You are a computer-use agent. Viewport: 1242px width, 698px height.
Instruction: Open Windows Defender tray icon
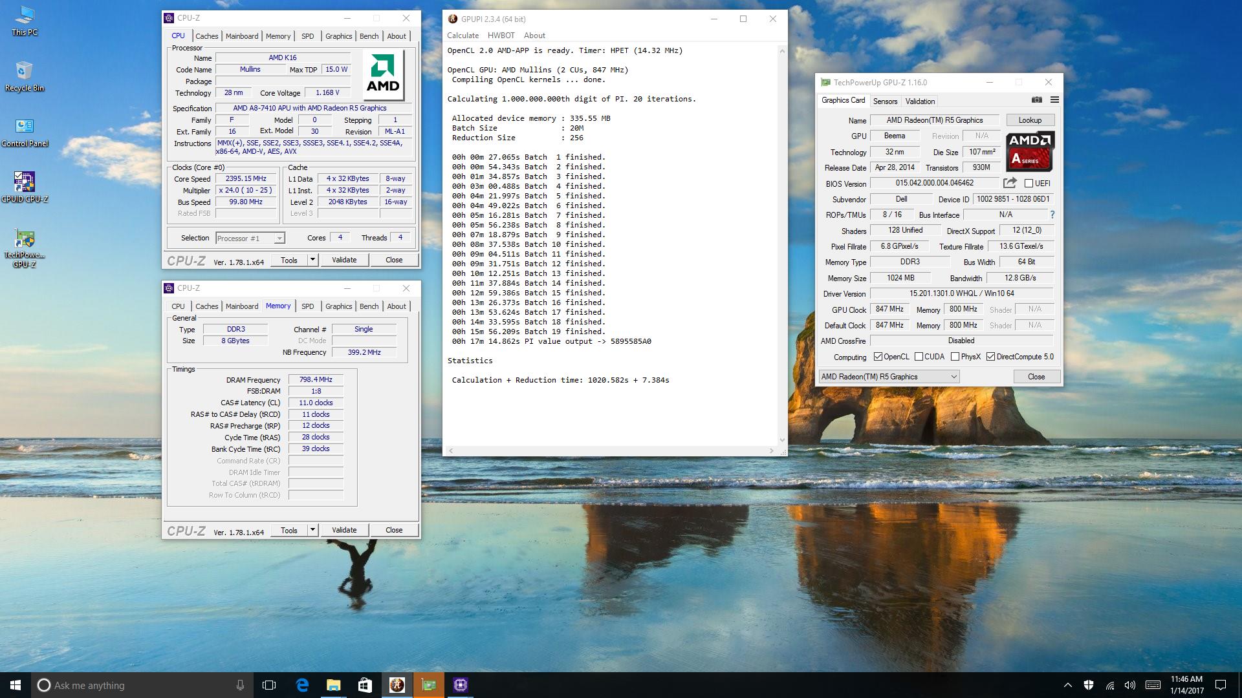(1089, 685)
